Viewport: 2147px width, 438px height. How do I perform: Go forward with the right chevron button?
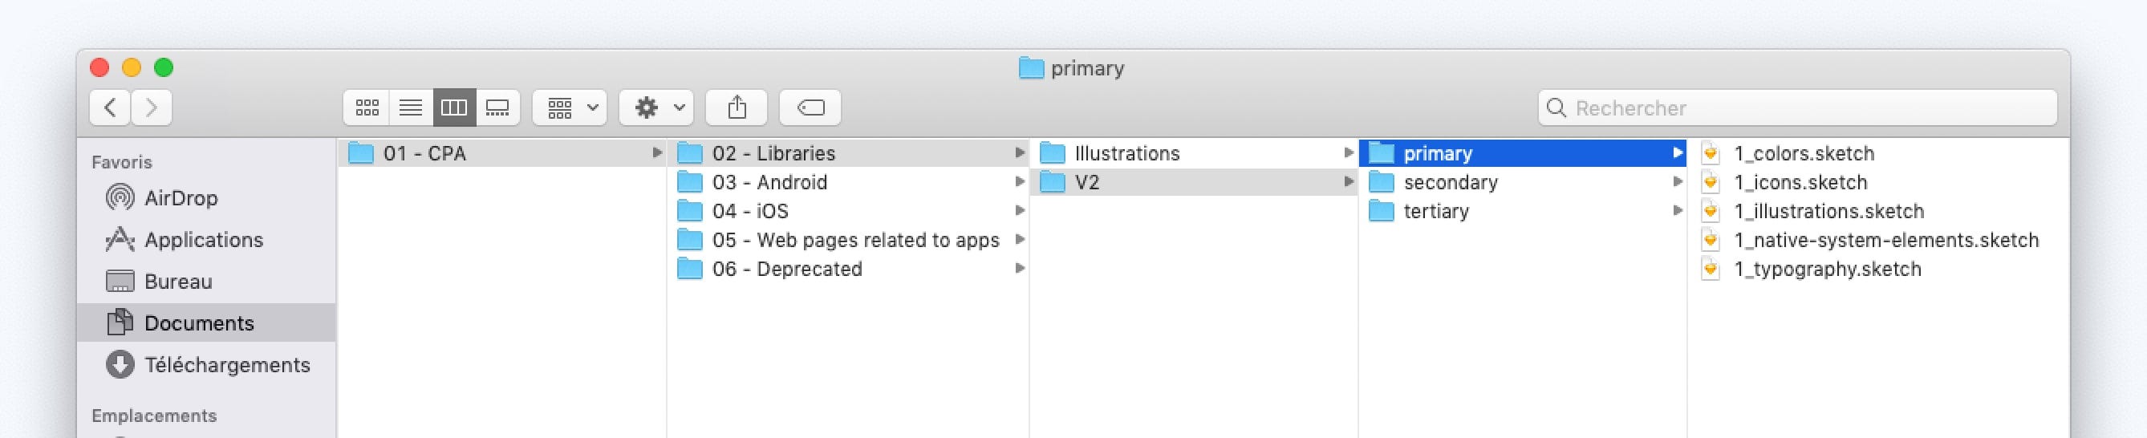[152, 107]
